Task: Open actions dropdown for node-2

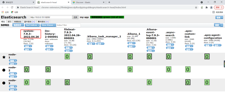Action: 13,77
